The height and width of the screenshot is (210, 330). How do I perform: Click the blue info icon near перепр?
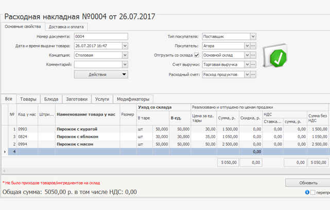pyautogui.click(x=307, y=192)
